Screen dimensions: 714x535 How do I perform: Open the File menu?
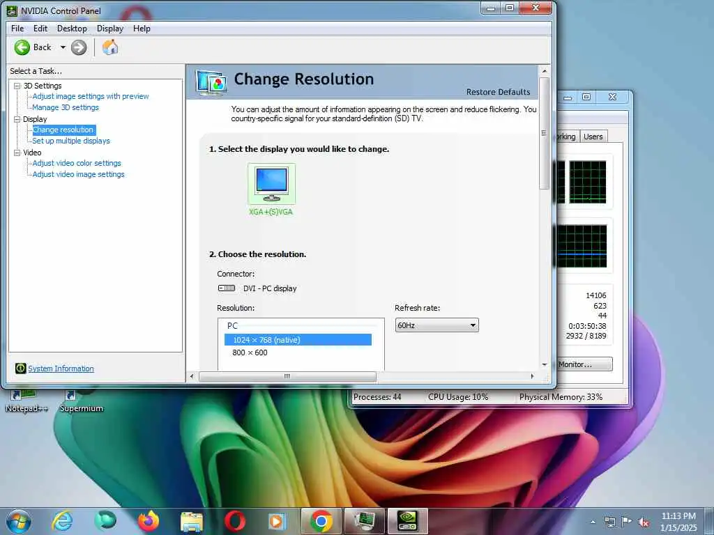pos(17,28)
